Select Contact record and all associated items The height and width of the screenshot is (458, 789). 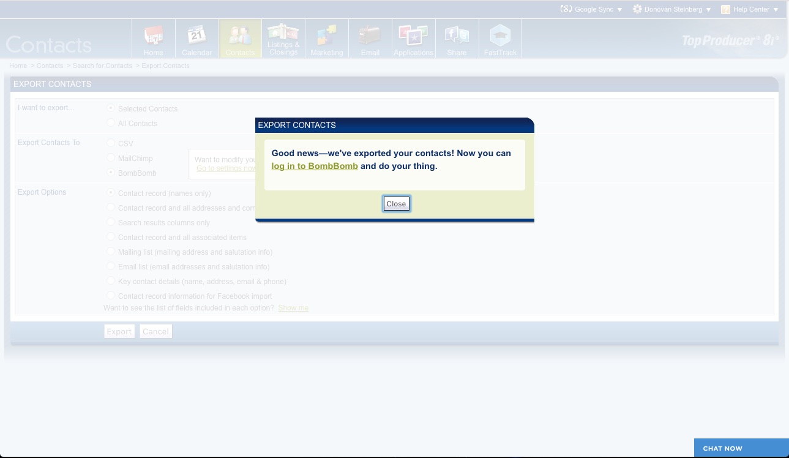(x=111, y=237)
